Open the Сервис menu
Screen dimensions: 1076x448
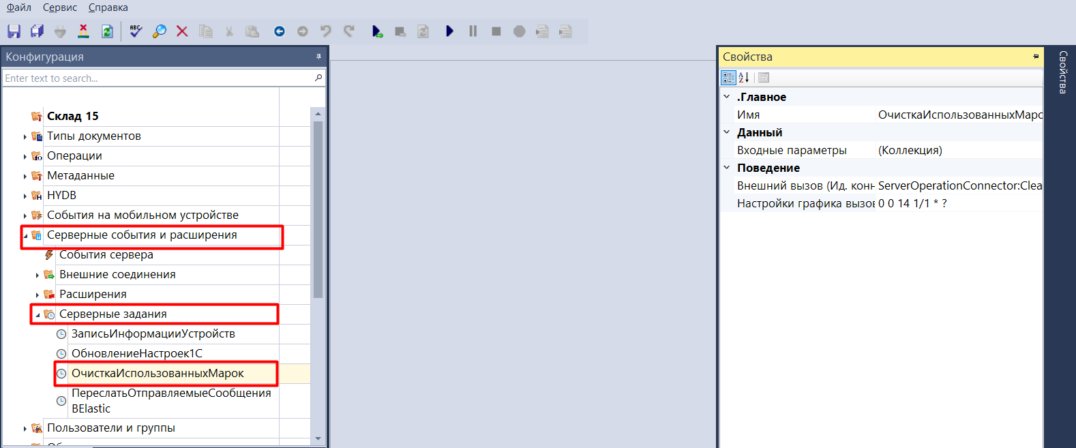pos(60,8)
